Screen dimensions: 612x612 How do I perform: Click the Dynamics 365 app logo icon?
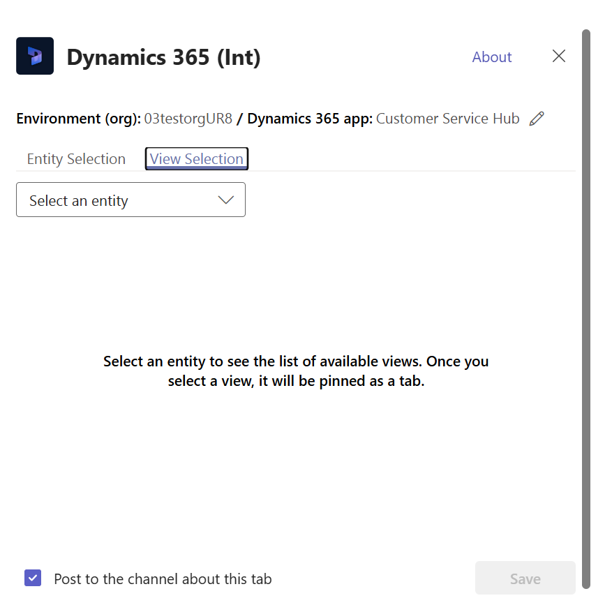[x=35, y=56]
